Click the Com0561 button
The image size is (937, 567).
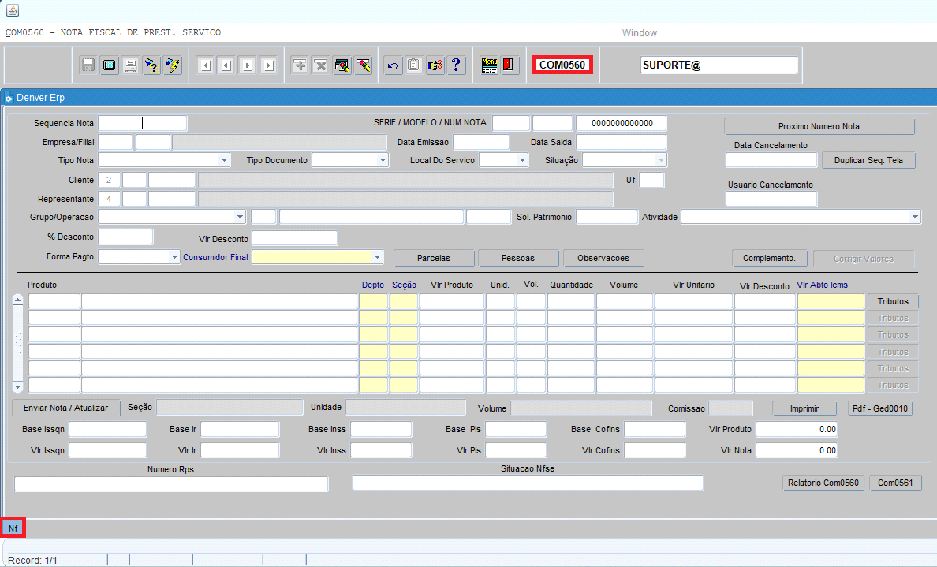895,483
